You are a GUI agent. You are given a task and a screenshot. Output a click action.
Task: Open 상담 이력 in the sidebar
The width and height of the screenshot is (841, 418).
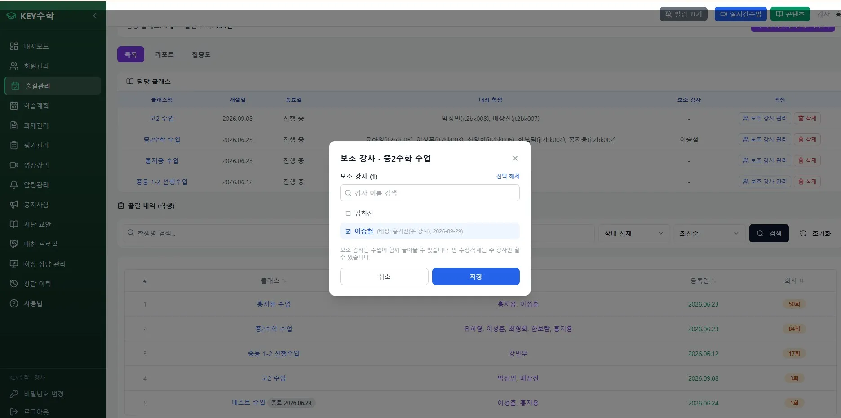tap(52, 284)
